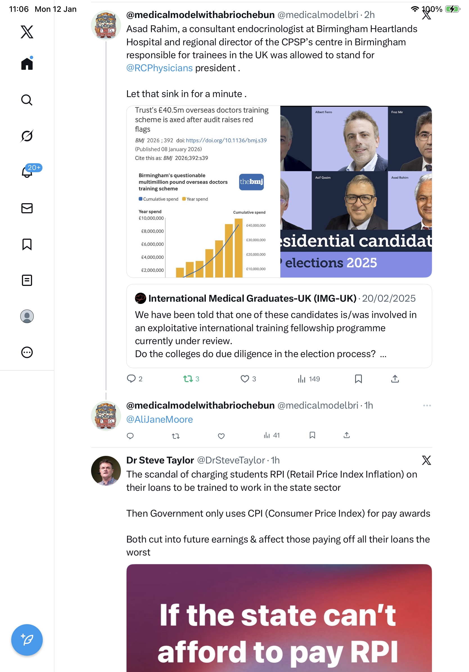Screen dimensions: 469x672
Task: Bookmark the Asad Rahim post
Action: pos(358,379)
